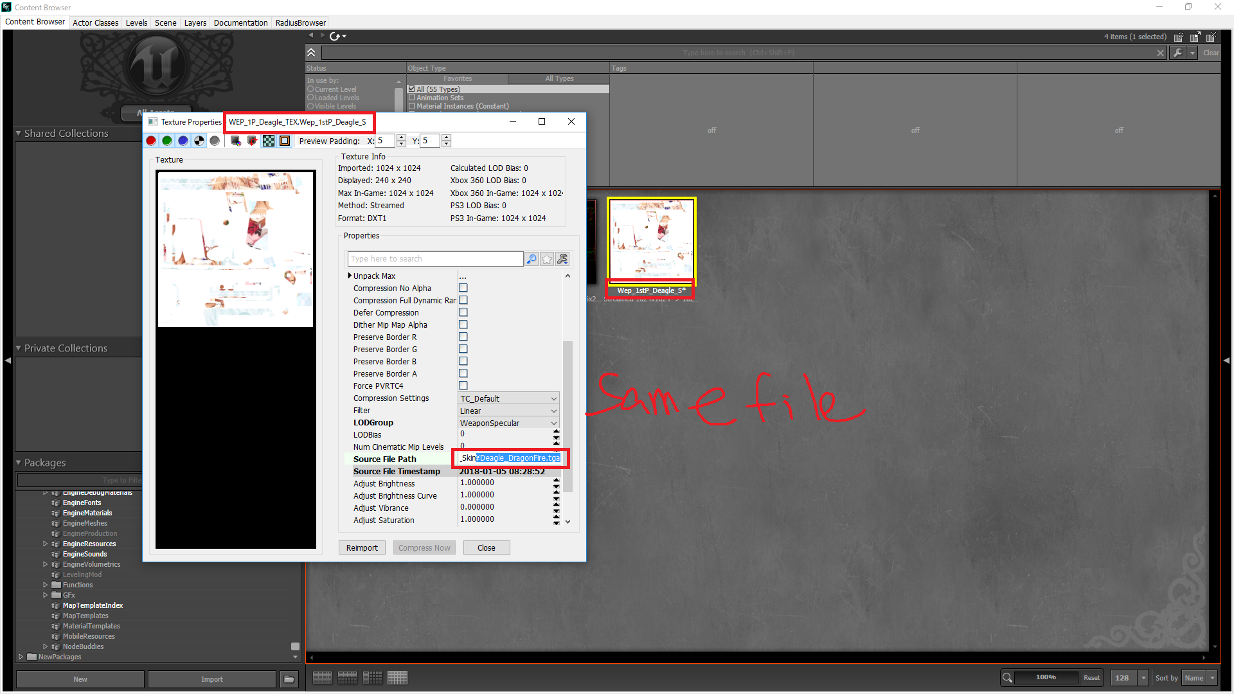Click the favorites star icon in Properties
Viewport: 1234px width, 694px height.
pyautogui.click(x=547, y=259)
